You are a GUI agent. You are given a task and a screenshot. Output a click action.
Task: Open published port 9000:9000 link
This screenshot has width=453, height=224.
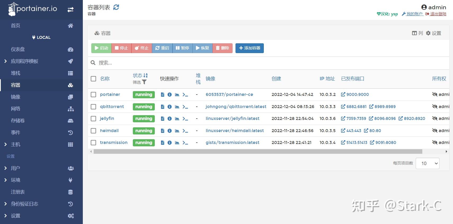tap(355, 95)
